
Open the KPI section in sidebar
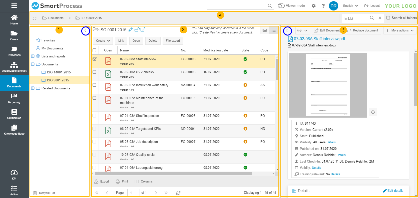[14, 175]
